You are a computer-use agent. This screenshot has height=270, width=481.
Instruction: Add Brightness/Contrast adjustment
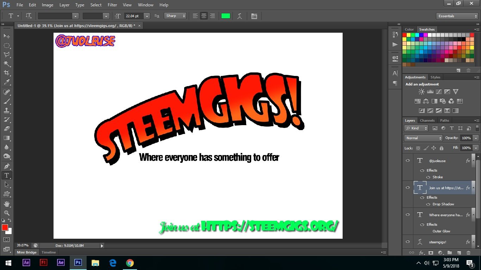click(421, 91)
